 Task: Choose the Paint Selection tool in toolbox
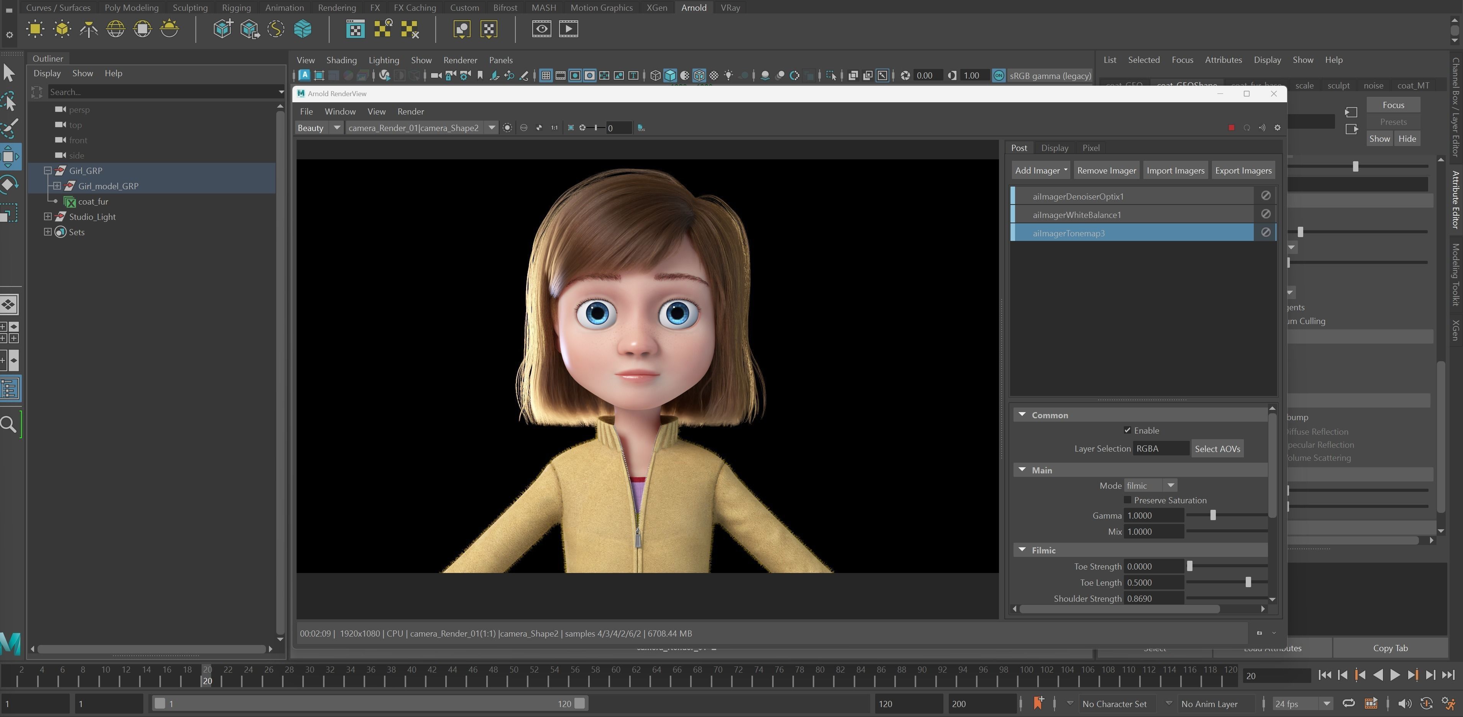[9, 128]
